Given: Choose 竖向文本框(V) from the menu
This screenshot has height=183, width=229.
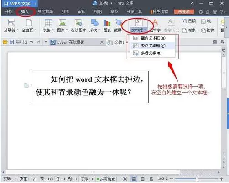Looking at the screenshot, I should coord(153,45).
